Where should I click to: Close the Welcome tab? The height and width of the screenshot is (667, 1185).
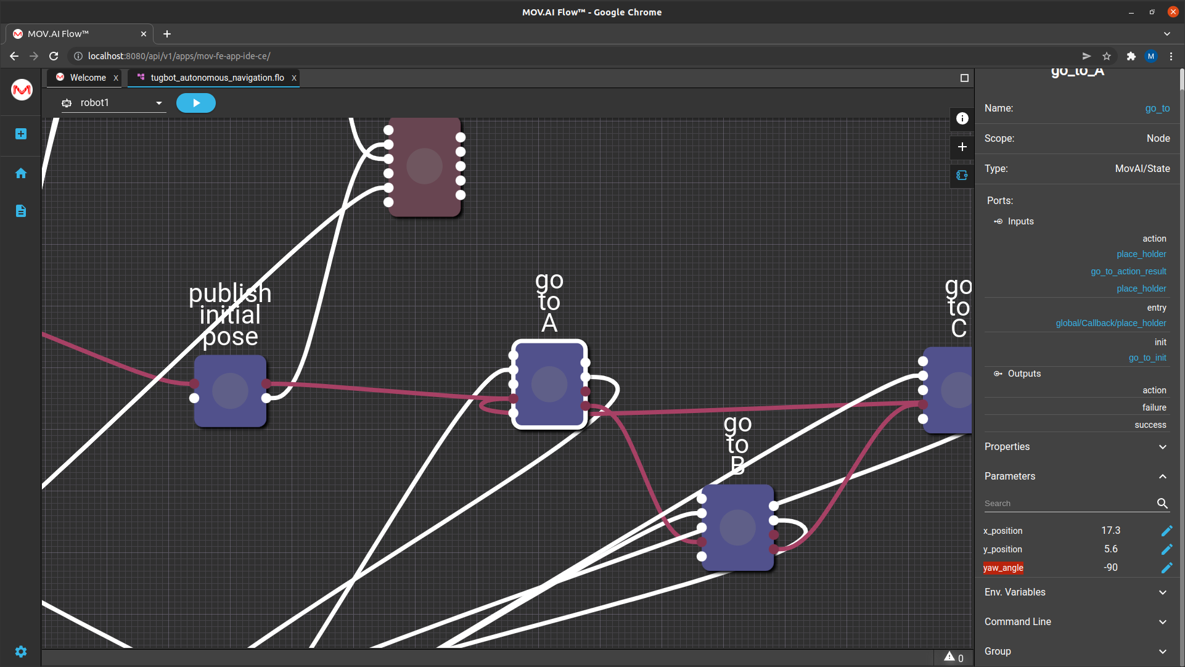coord(116,78)
